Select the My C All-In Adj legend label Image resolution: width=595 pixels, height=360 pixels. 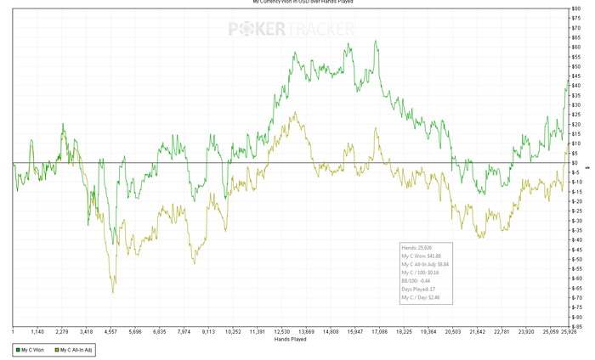pos(76,350)
